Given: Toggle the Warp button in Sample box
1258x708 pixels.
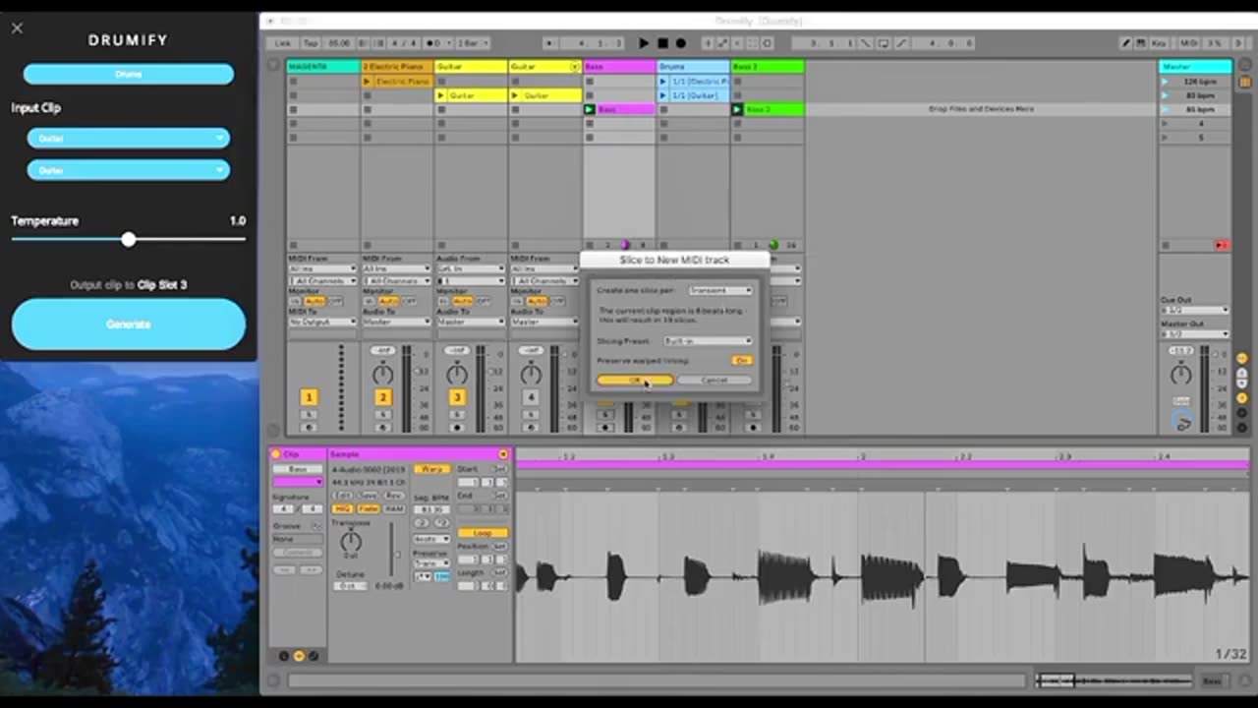Looking at the screenshot, I should [x=430, y=470].
